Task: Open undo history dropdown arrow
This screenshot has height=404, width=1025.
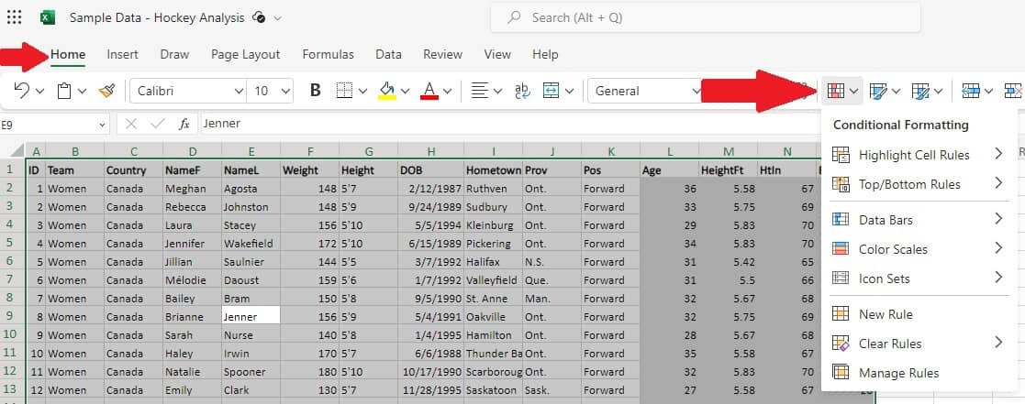Action: click(x=39, y=92)
